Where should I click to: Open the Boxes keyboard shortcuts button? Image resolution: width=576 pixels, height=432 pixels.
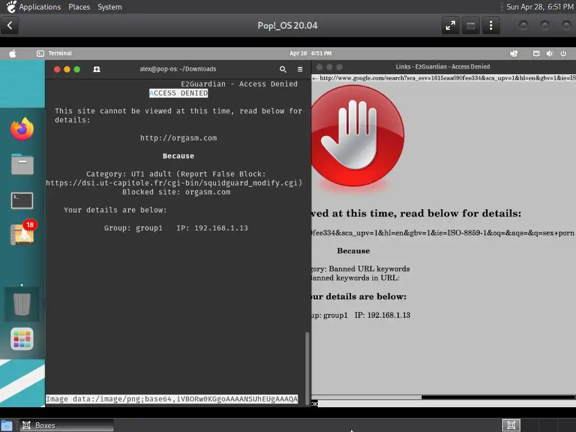pos(471,25)
